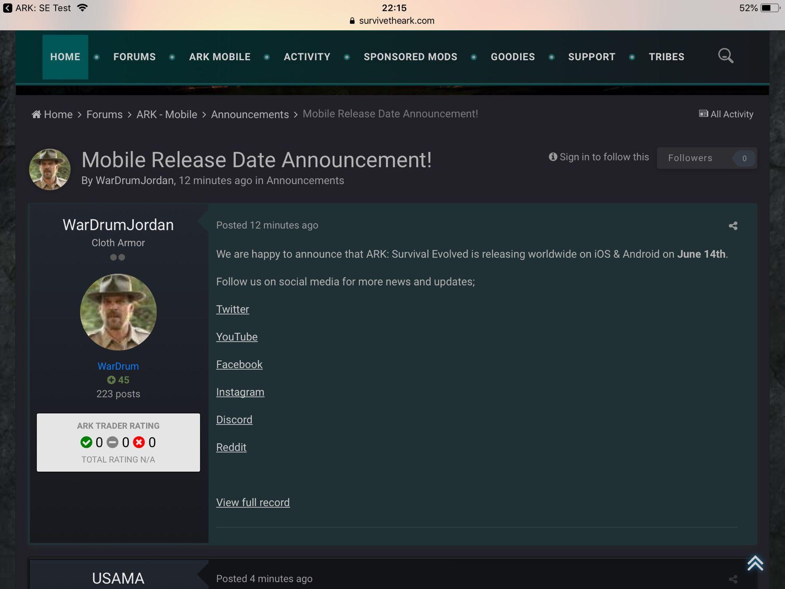The width and height of the screenshot is (785, 589).
Task: Go to ARK MOBILE in navigation
Action: tap(220, 57)
